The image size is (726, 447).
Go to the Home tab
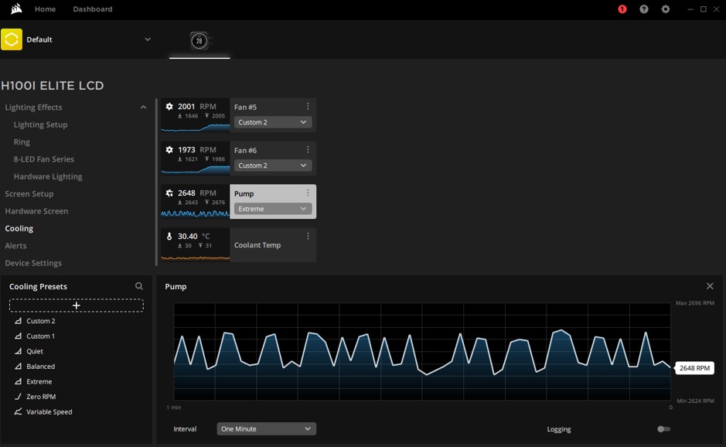(x=46, y=9)
